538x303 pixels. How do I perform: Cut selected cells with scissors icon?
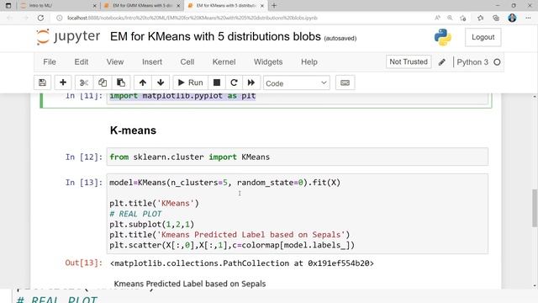(84, 82)
